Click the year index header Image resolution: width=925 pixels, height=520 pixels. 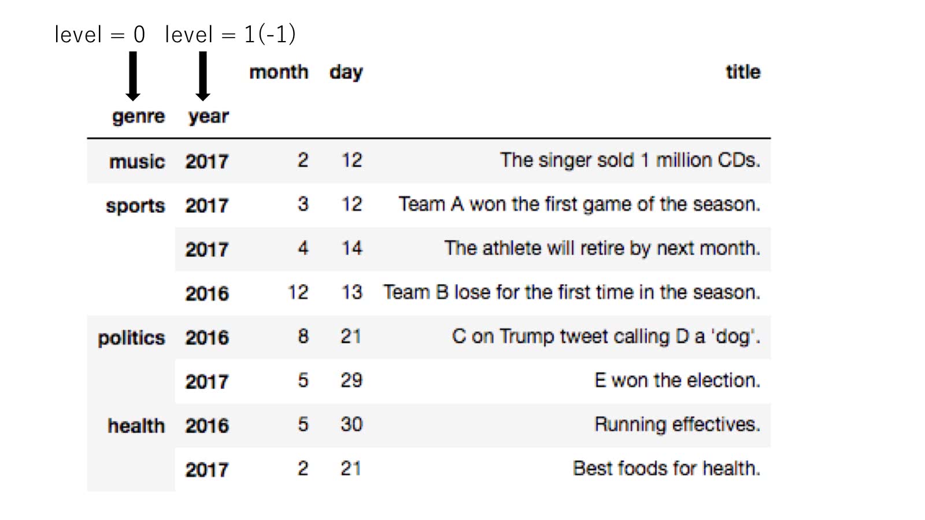[x=208, y=116]
